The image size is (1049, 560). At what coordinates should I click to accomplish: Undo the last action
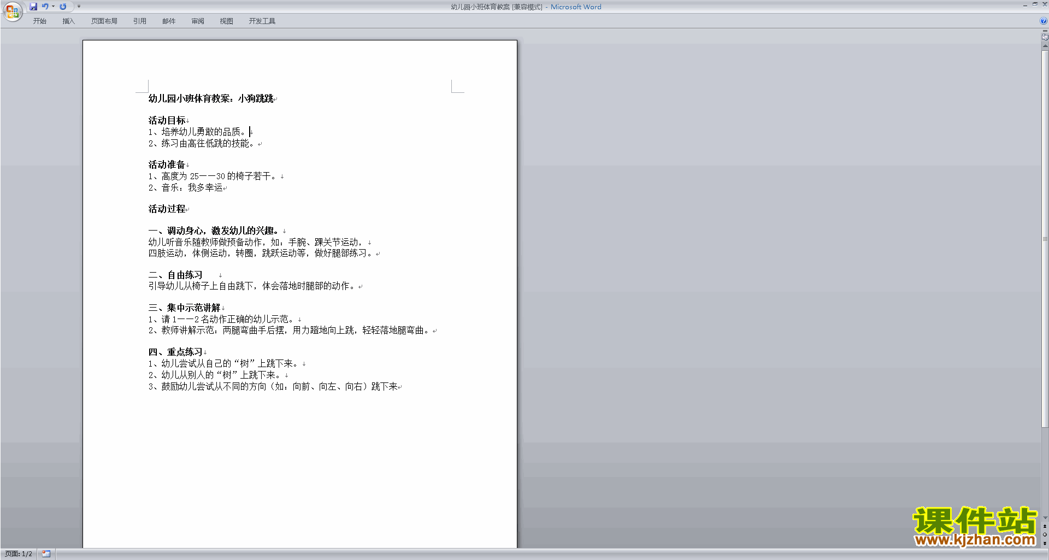tap(45, 7)
